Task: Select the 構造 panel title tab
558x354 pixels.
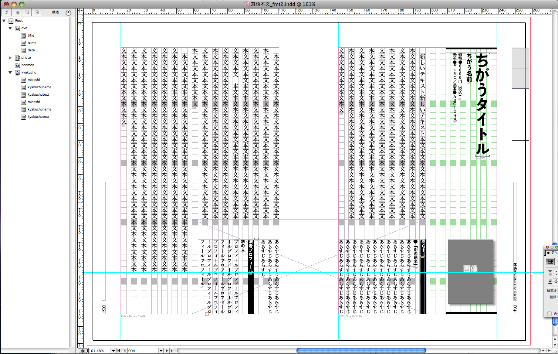Action: 55,12
